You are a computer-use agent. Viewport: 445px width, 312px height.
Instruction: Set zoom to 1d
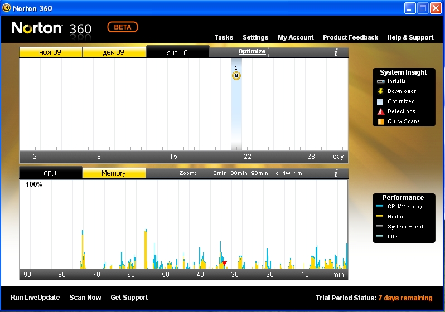tap(275, 173)
